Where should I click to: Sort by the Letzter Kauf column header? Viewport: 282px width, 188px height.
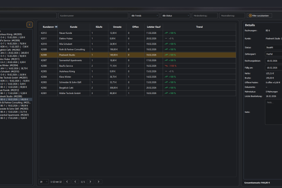(x=154, y=27)
